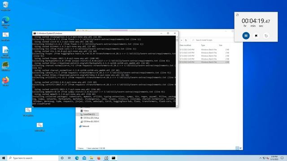Select Local Disk (C:) in Explorer tree
Image resolution: width=287 pixels, height=161 pixels.
(x=89, y=114)
